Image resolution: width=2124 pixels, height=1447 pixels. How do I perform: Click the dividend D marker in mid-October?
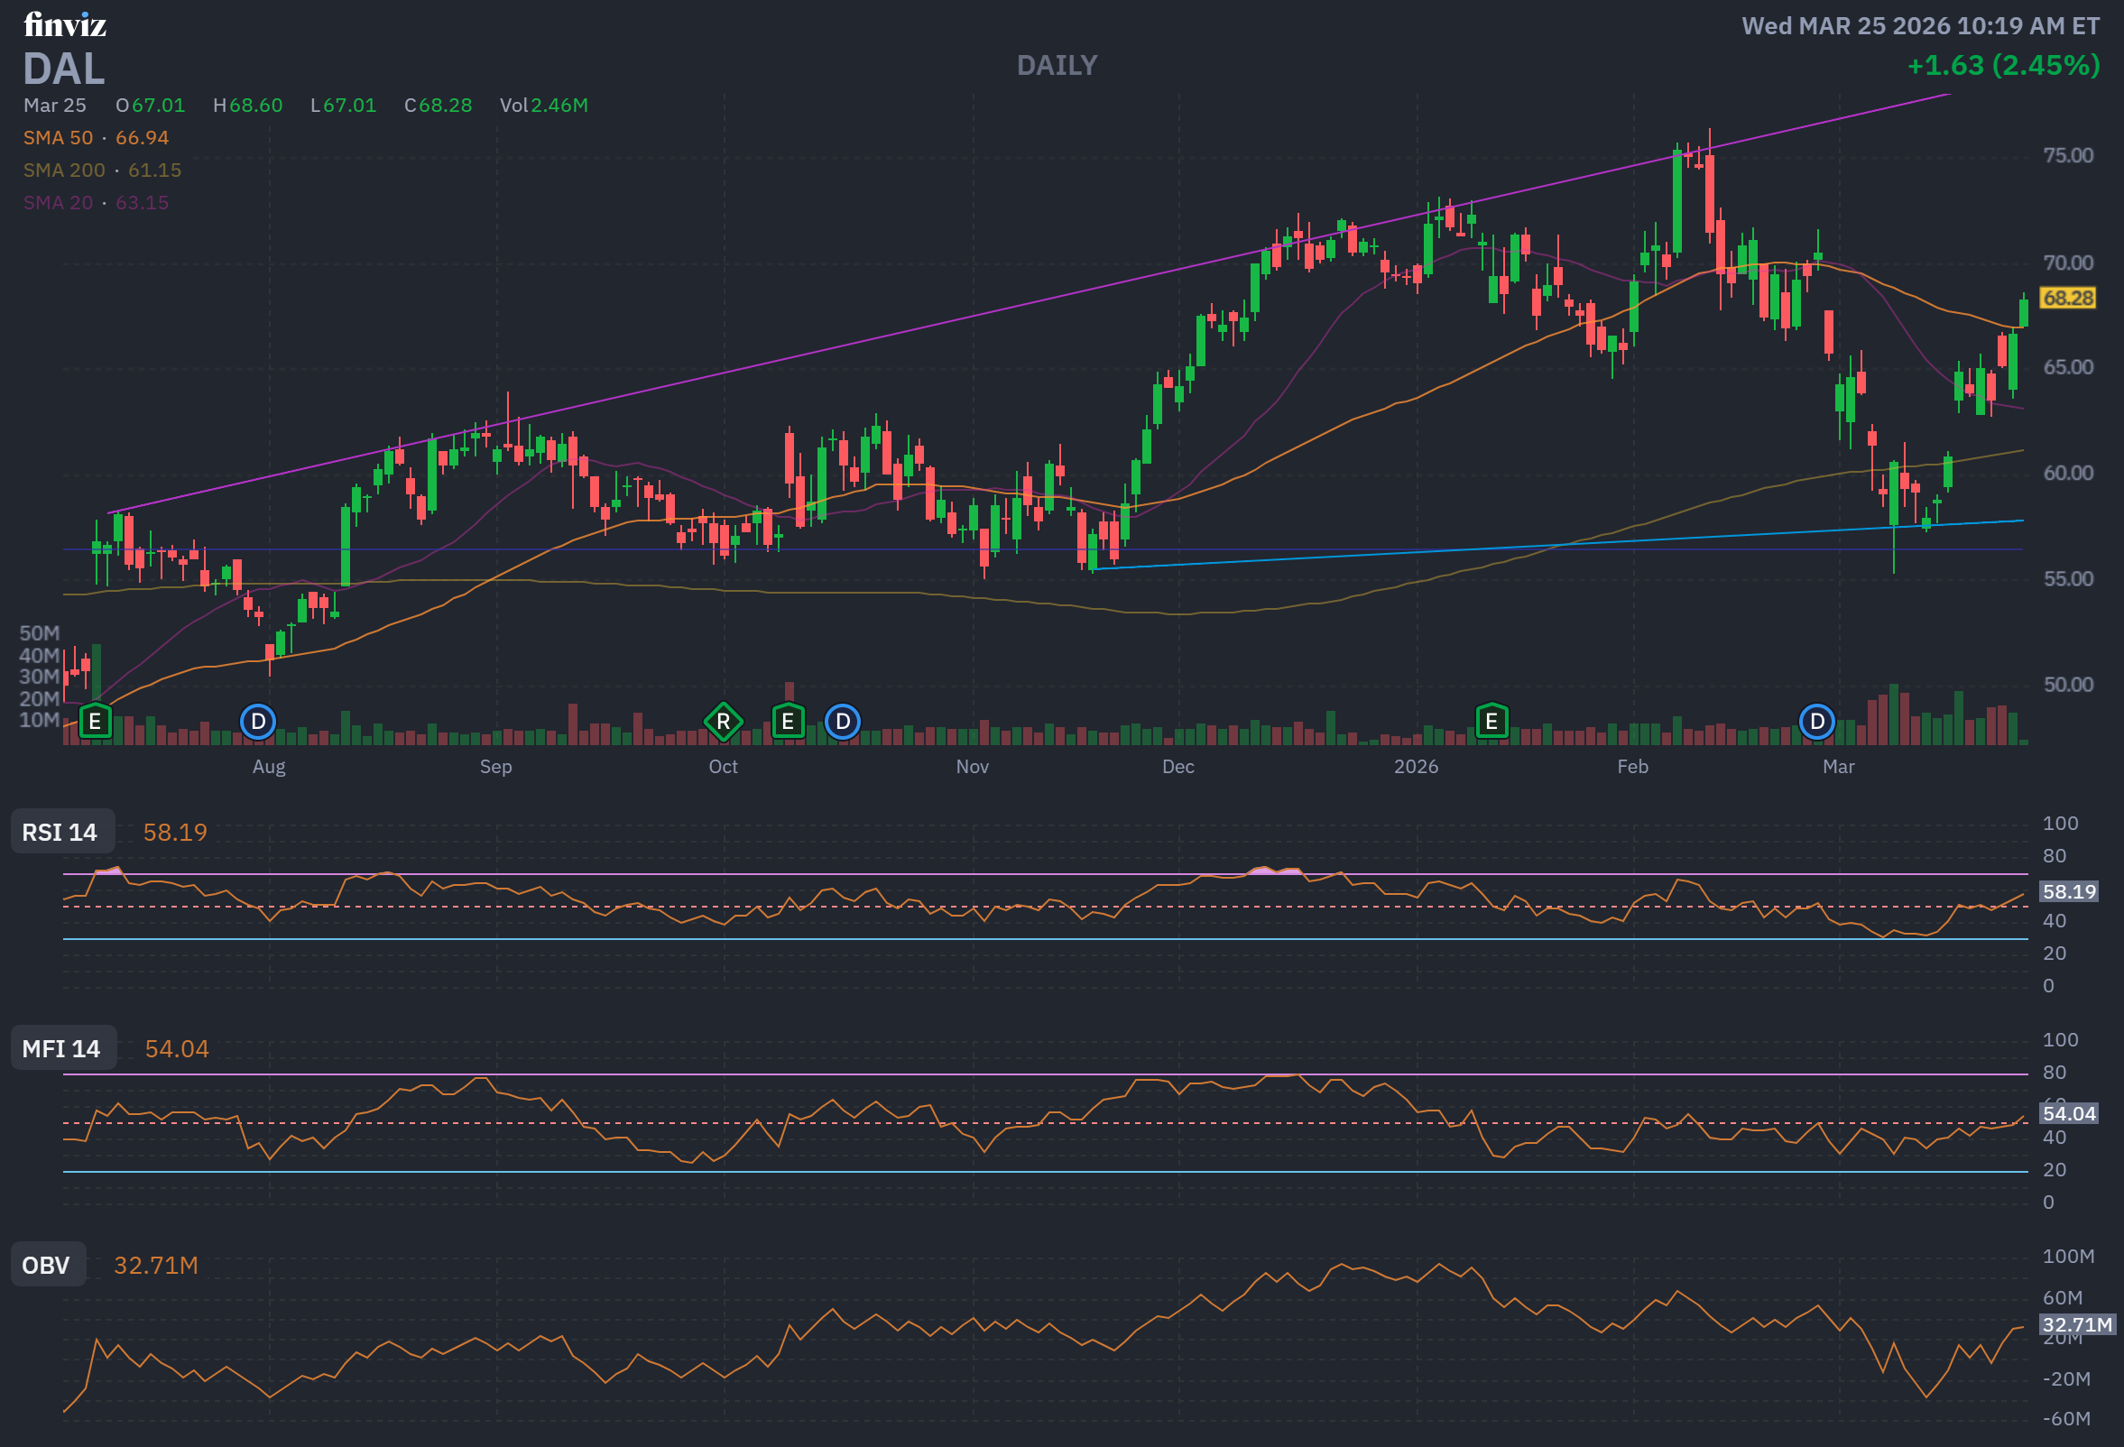click(843, 722)
